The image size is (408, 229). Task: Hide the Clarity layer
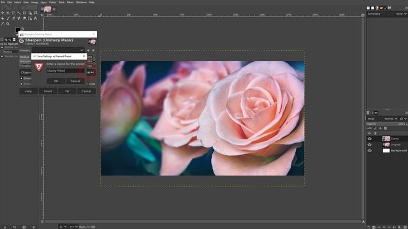click(x=370, y=139)
